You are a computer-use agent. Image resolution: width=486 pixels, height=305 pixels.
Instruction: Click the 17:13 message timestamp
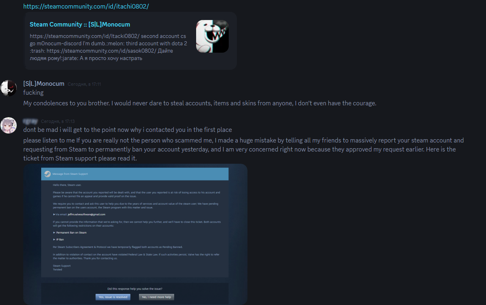(57, 121)
